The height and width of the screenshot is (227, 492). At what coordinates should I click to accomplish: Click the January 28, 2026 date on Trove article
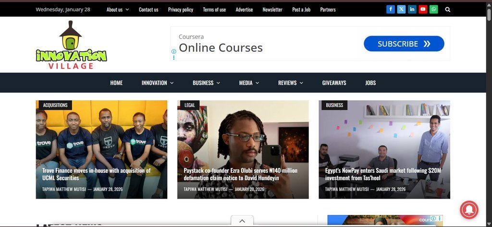pos(108,189)
